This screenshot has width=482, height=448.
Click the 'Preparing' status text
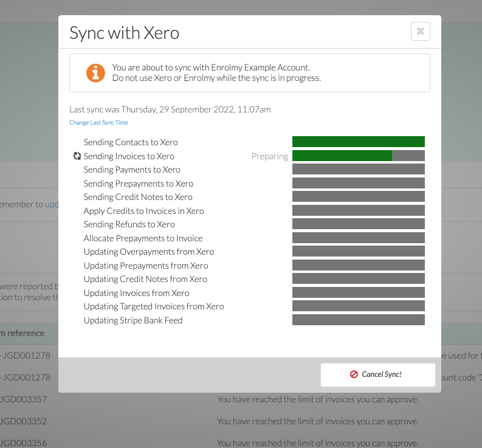[270, 156]
